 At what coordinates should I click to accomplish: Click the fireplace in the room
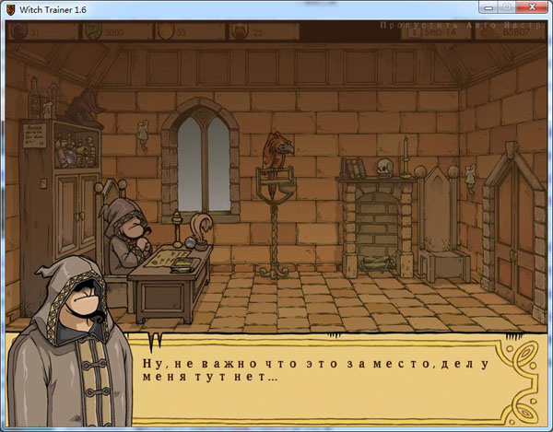[379, 226]
